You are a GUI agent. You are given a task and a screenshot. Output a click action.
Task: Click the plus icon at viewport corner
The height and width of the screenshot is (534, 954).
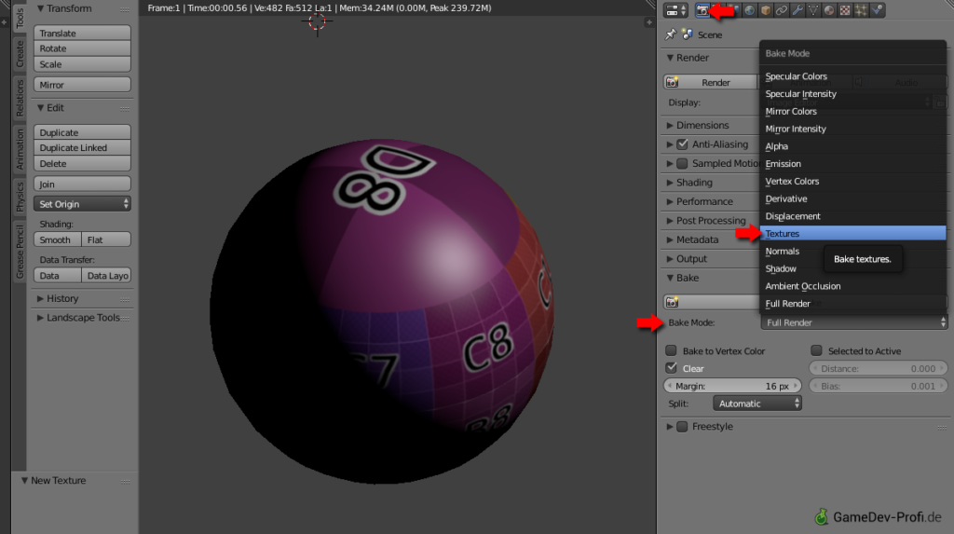click(648, 22)
